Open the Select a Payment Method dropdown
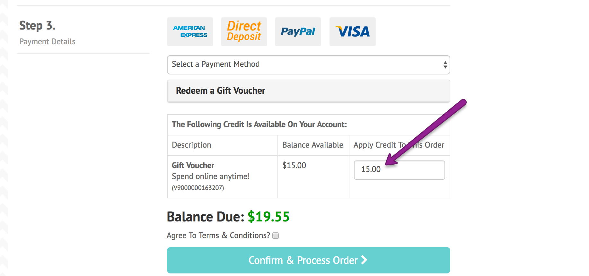 [x=308, y=65]
